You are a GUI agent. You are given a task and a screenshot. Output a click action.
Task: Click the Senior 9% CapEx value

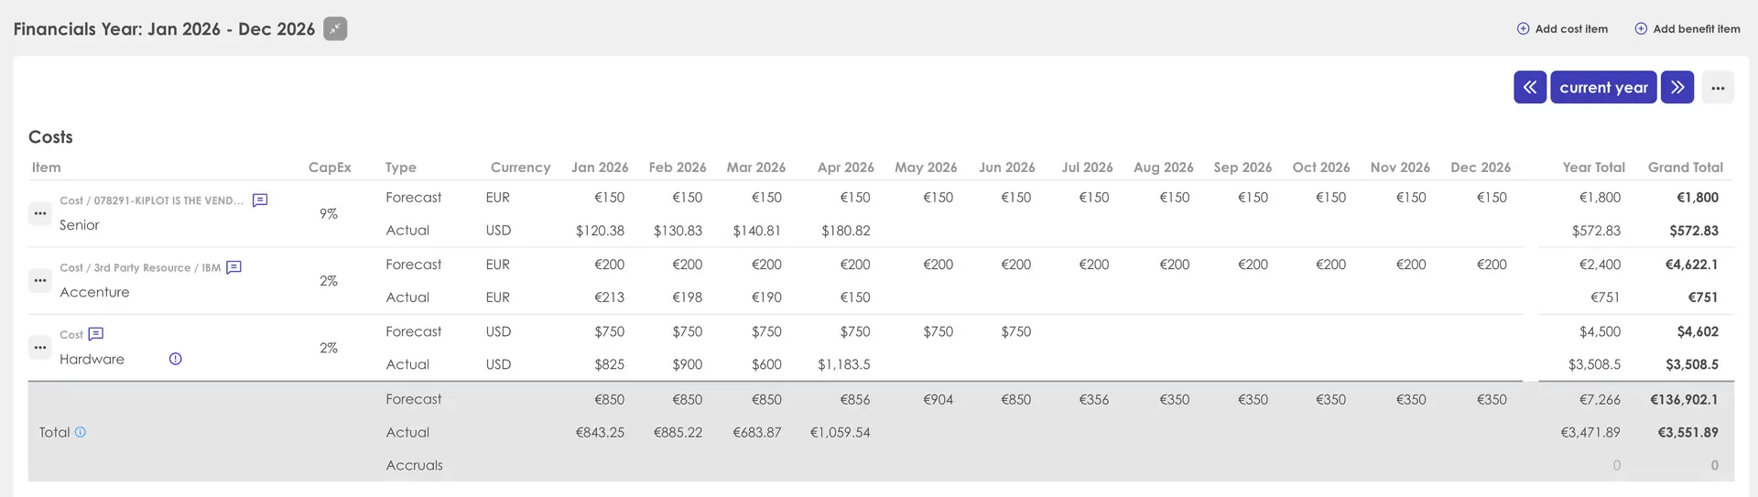(329, 213)
